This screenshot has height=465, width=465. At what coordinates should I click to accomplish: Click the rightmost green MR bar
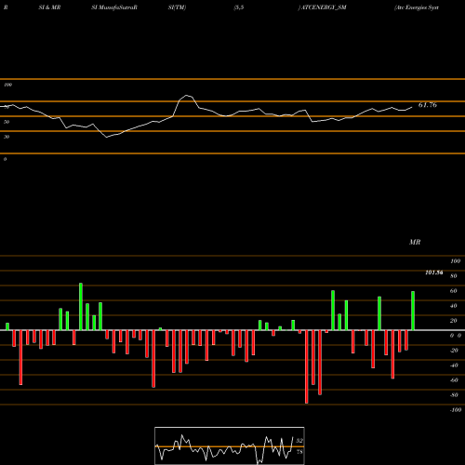(x=413, y=311)
